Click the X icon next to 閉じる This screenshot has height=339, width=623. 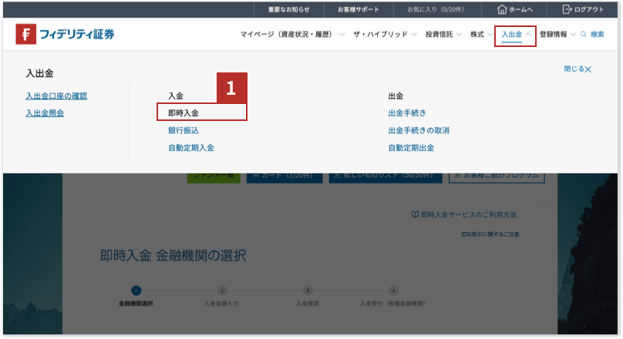[x=588, y=69]
